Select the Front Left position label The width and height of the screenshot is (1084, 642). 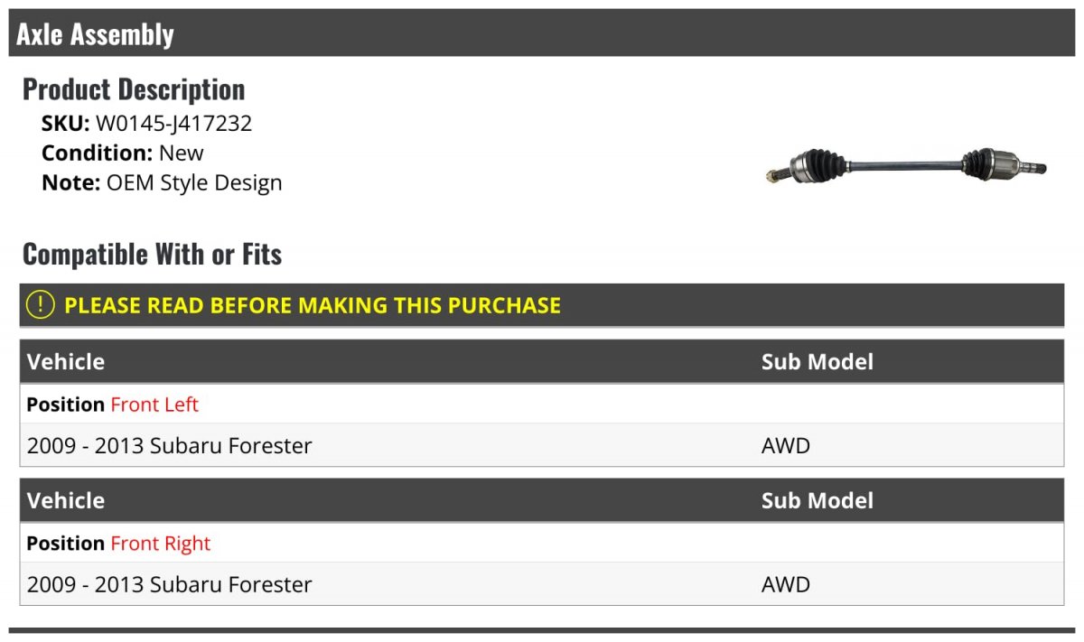click(154, 405)
